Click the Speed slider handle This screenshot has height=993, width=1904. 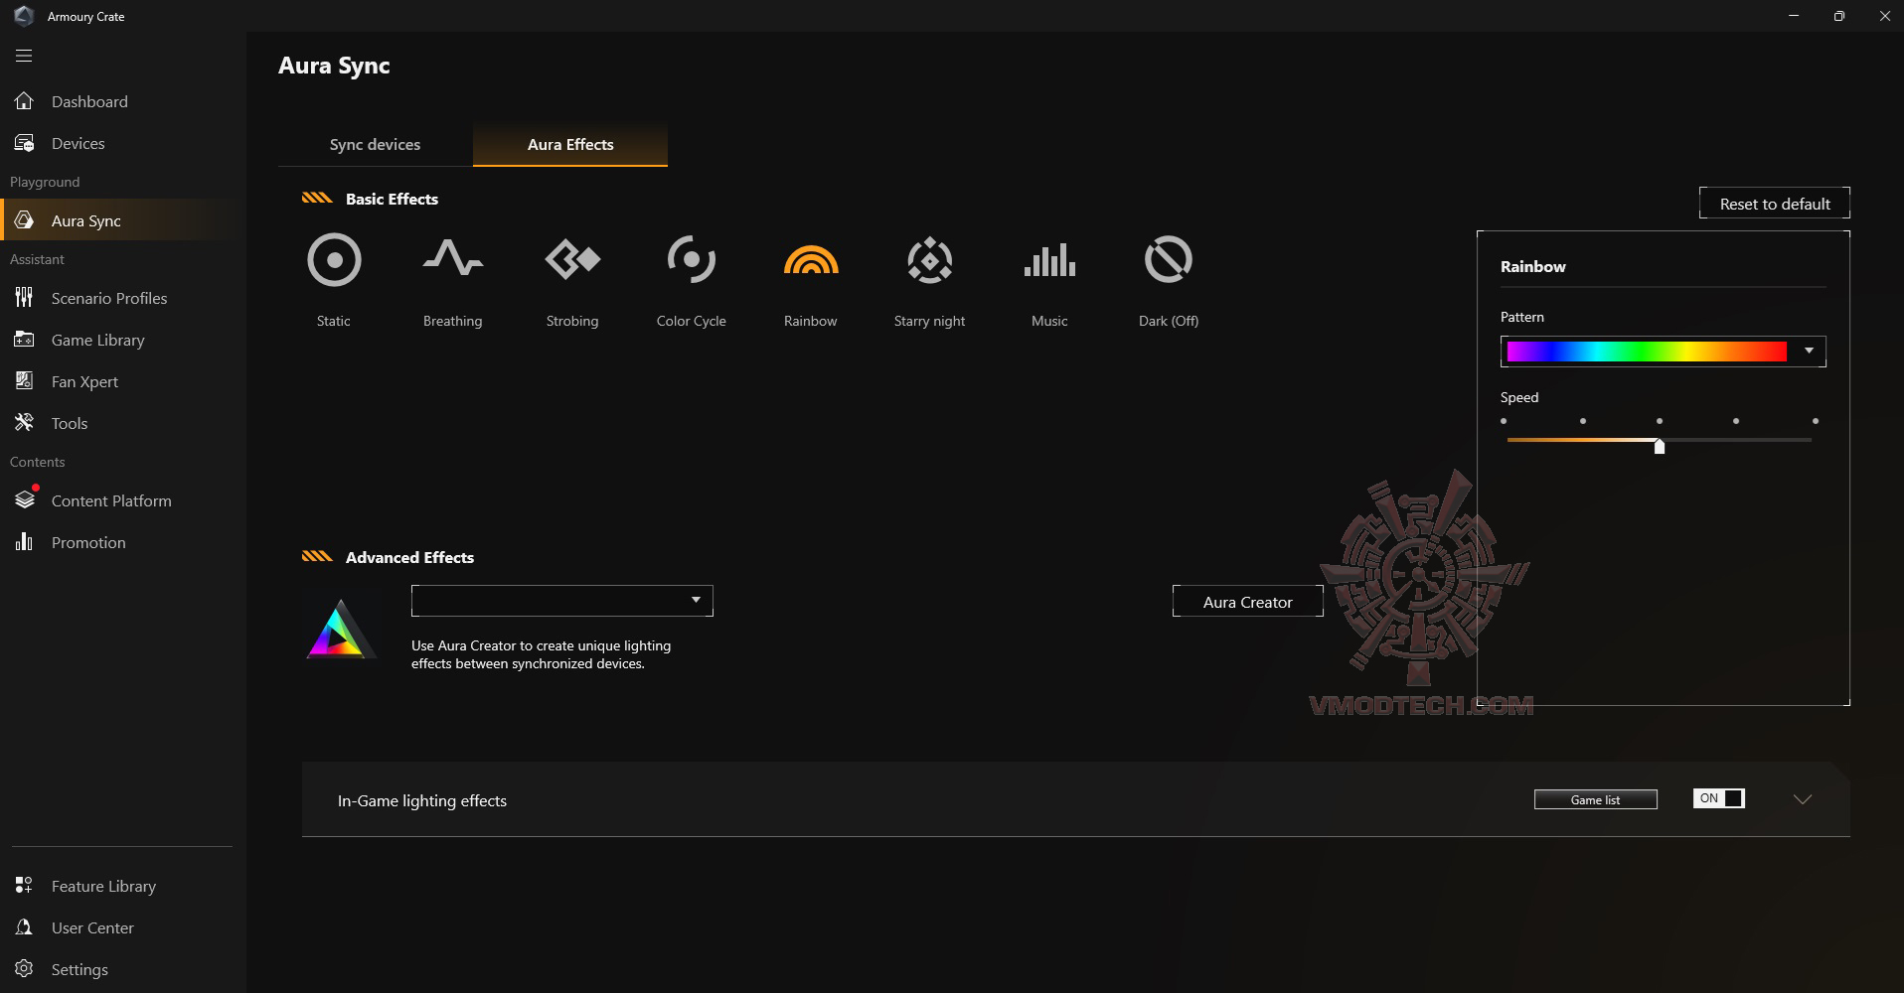pyautogui.click(x=1660, y=446)
